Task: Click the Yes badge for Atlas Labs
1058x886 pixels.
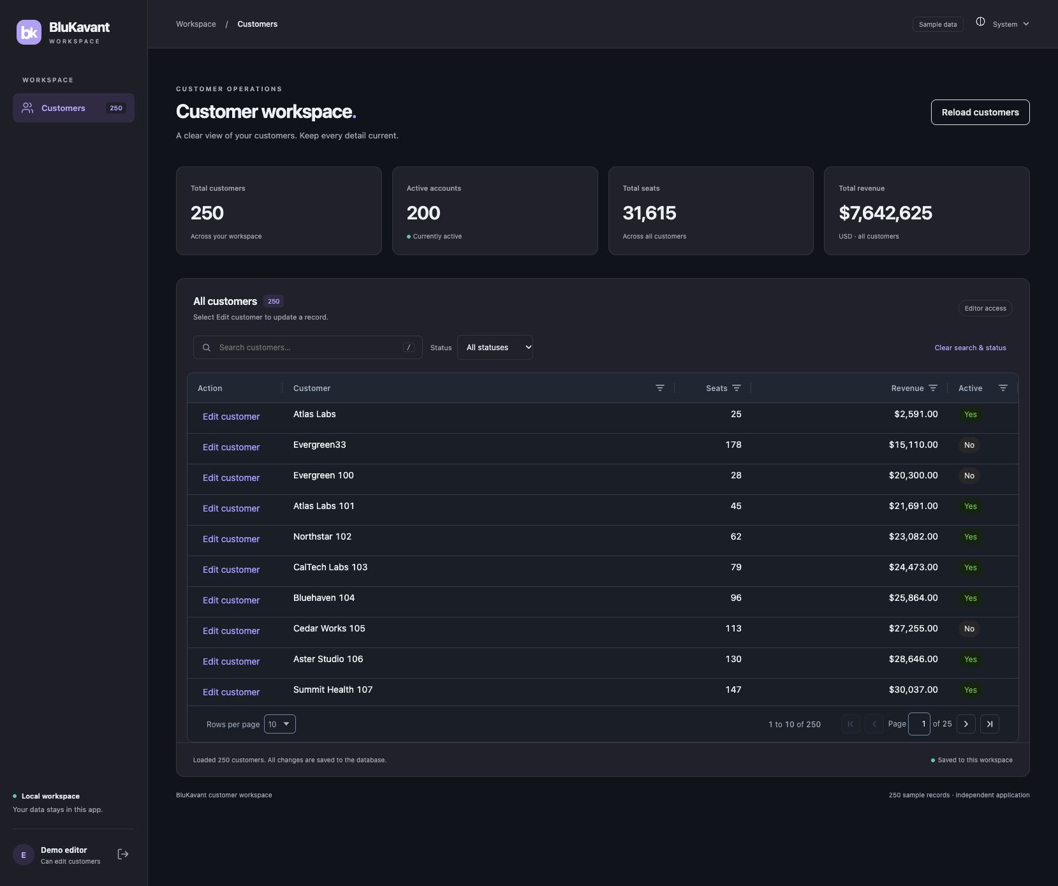Action: click(970, 415)
